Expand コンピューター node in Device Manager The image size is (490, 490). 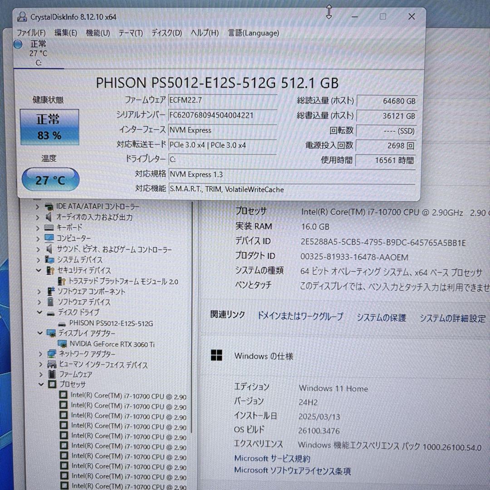click(38, 239)
